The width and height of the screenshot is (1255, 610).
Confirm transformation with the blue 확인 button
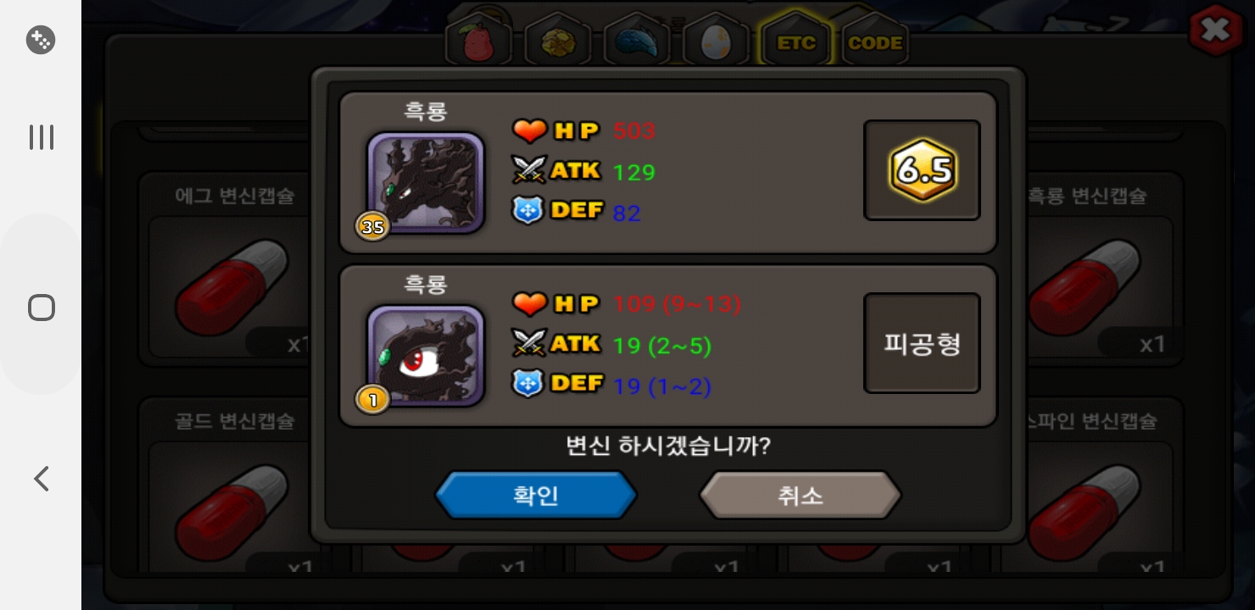click(536, 495)
